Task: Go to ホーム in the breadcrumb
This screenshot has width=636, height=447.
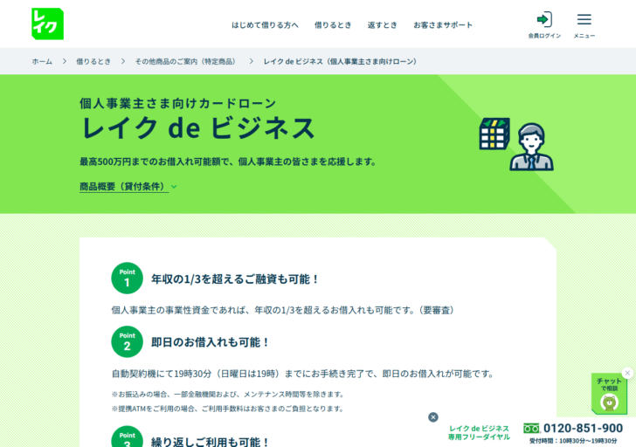Action: 42,62
